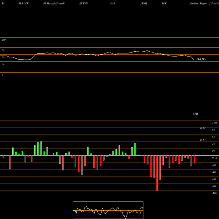Click the 'MR' panel label
The width and height of the screenshot is (219, 219).
click(x=195, y=114)
